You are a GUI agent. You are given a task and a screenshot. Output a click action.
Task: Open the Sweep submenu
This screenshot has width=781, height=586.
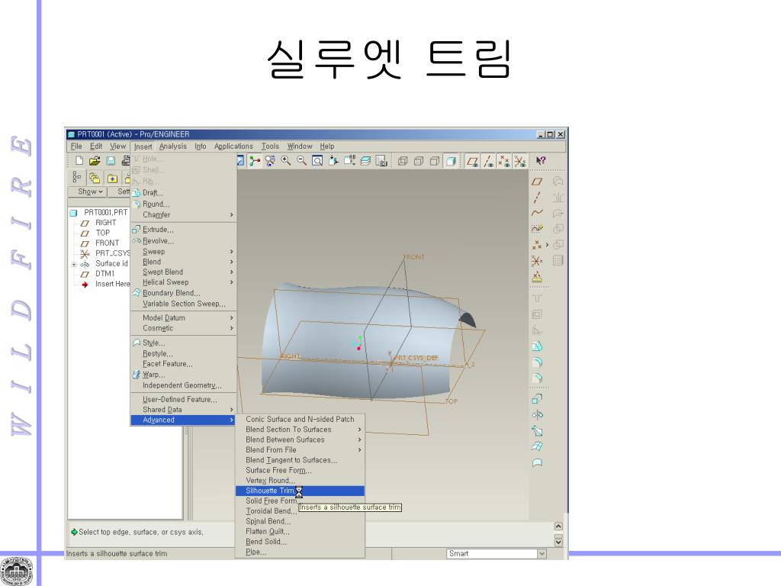coord(183,252)
